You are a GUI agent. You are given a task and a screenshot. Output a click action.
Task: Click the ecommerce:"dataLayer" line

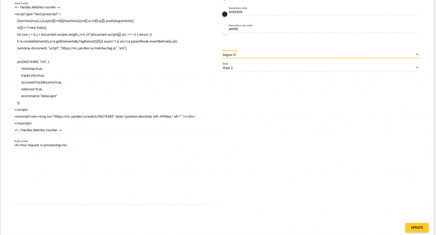click(x=39, y=96)
